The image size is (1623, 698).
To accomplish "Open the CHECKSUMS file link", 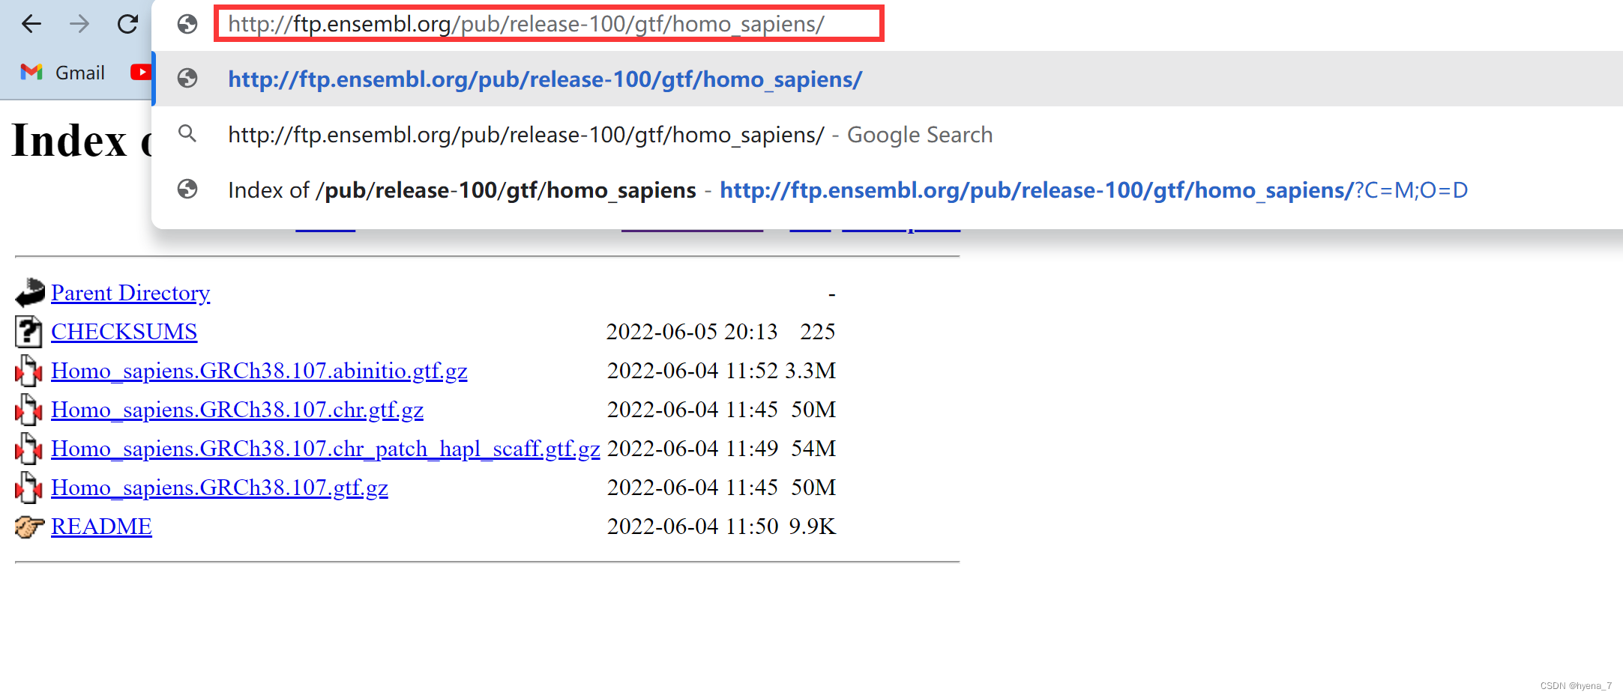I will coord(124,332).
